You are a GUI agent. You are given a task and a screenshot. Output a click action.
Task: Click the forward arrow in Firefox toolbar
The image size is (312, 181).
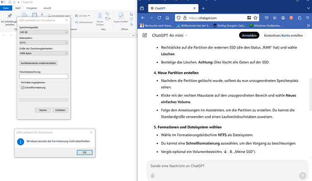[x=151, y=18]
